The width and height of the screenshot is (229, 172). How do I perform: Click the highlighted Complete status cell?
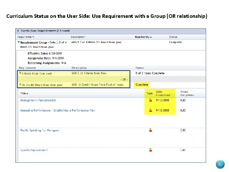[x=142, y=85]
